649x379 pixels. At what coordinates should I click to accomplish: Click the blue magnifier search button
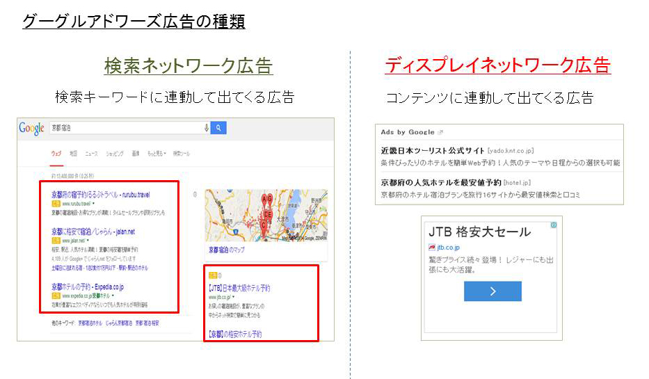pyautogui.click(x=218, y=128)
